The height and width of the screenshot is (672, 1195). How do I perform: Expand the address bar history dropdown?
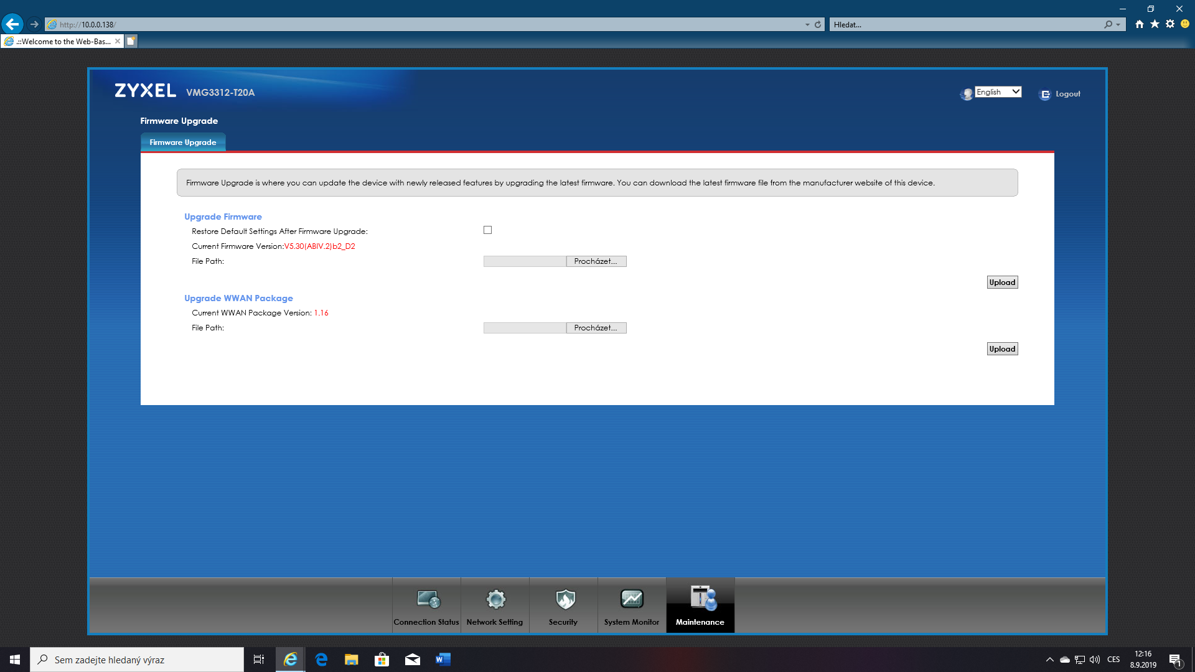tap(807, 25)
